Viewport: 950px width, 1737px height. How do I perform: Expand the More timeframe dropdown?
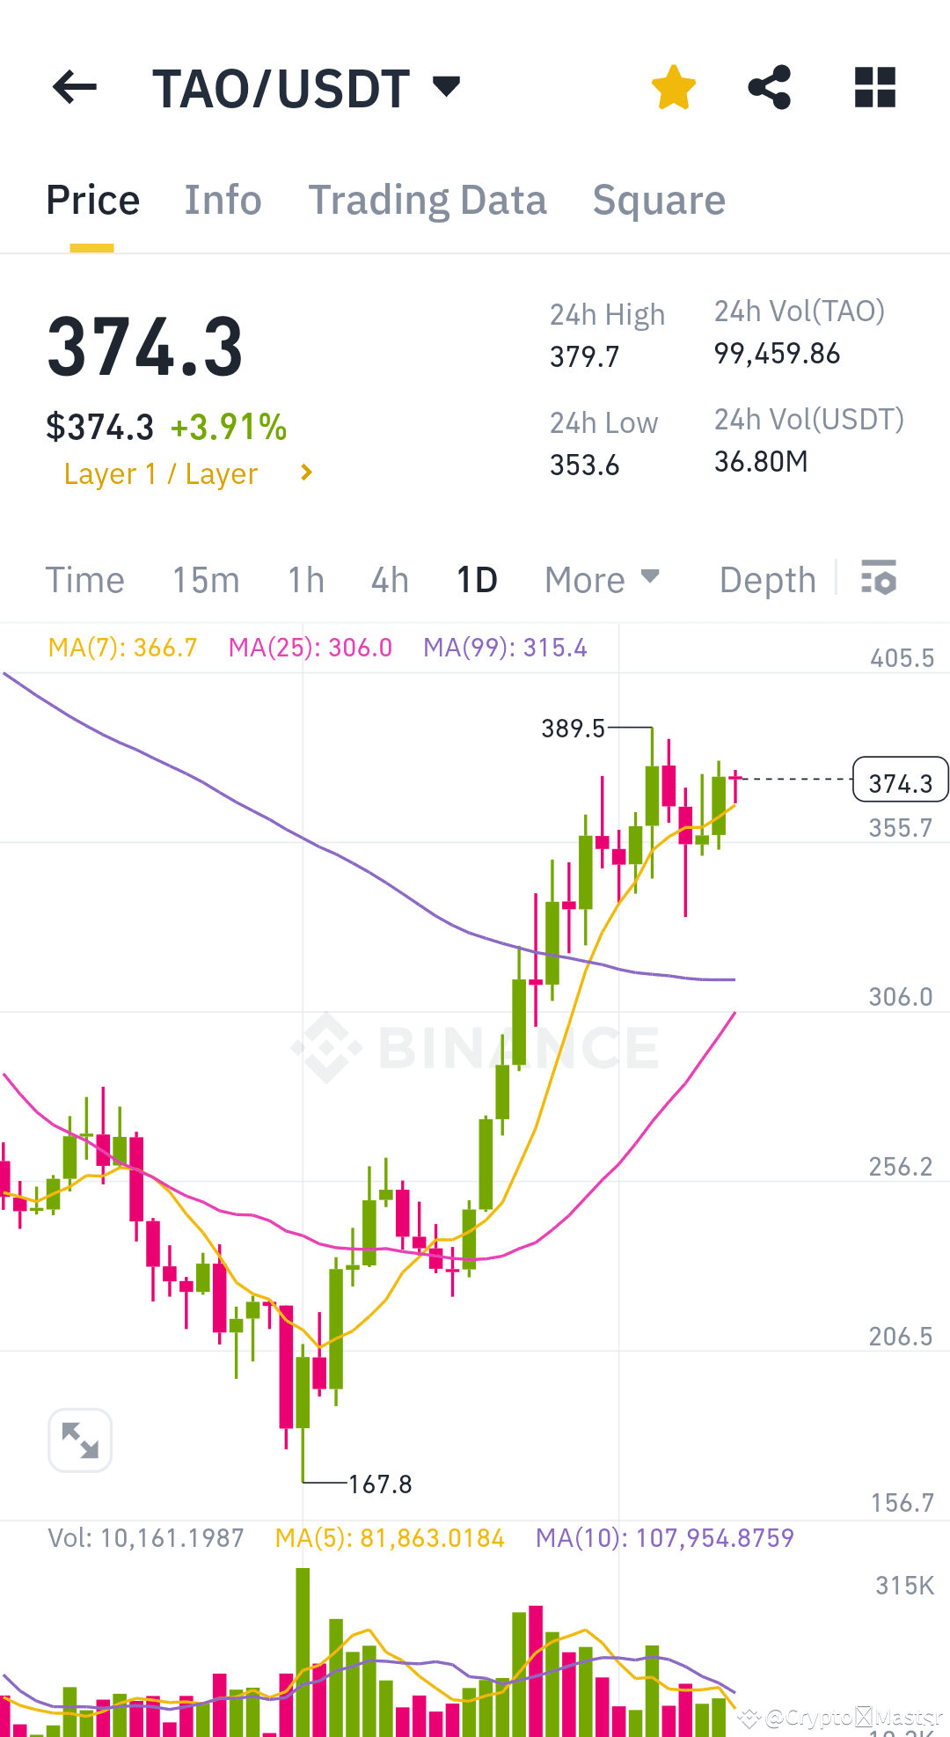click(602, 579)
